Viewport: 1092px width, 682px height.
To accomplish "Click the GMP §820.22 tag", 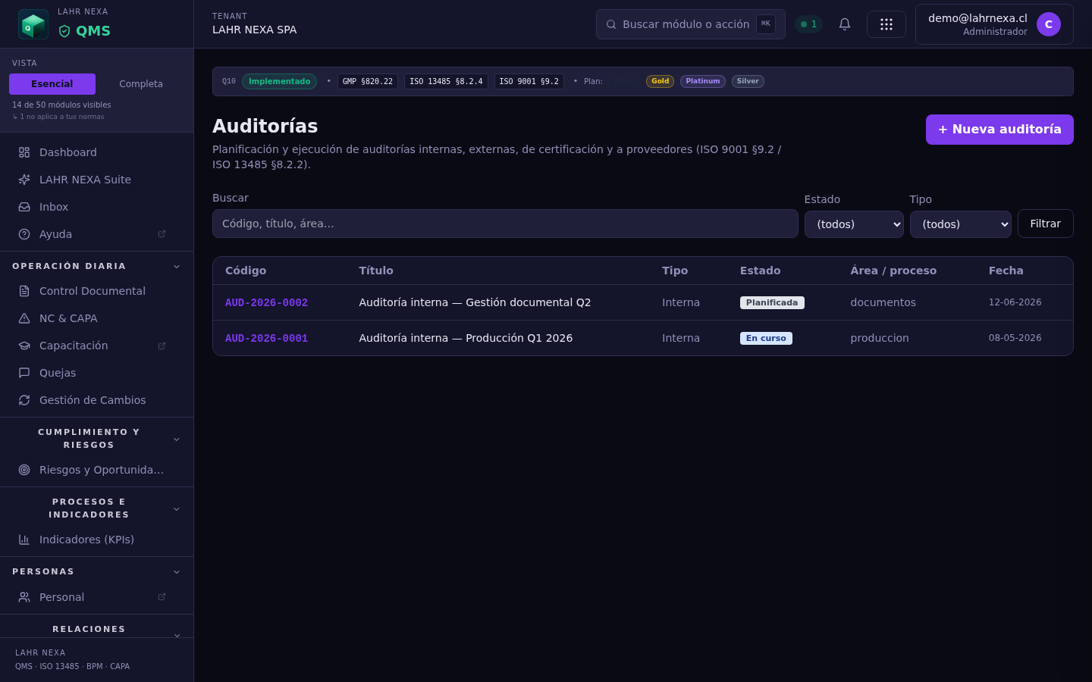I will click(x=368, y=81).
